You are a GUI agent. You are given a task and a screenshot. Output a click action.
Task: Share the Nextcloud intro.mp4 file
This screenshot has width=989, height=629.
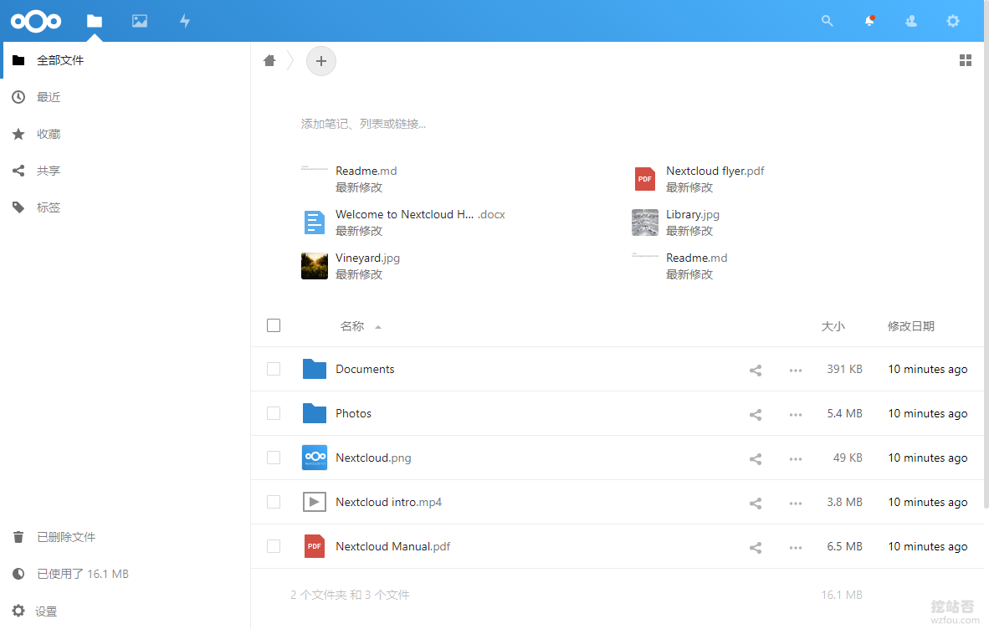[x=755, y=503]
